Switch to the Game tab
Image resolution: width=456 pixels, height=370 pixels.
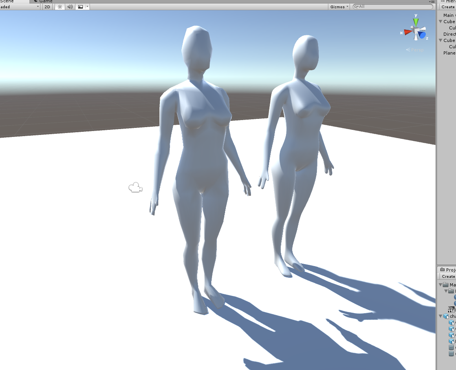(x=43, y=1)
